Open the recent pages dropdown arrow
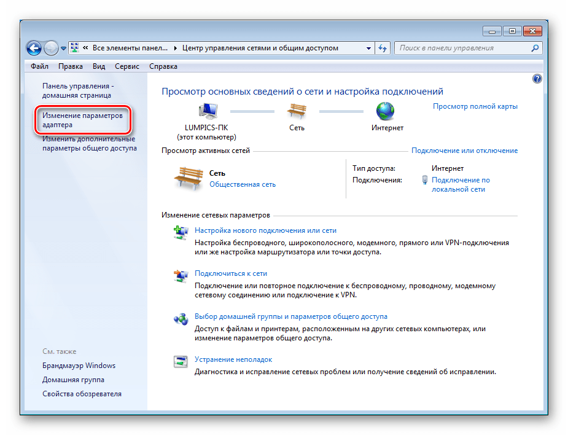 (63, 49)
